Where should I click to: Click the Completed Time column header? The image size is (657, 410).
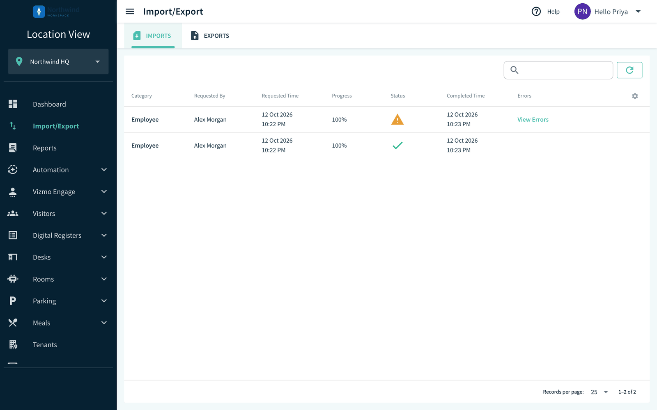click(466, 96)
